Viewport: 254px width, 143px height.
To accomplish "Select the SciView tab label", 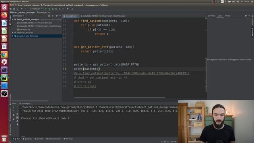I will click(x=211, y=16).
